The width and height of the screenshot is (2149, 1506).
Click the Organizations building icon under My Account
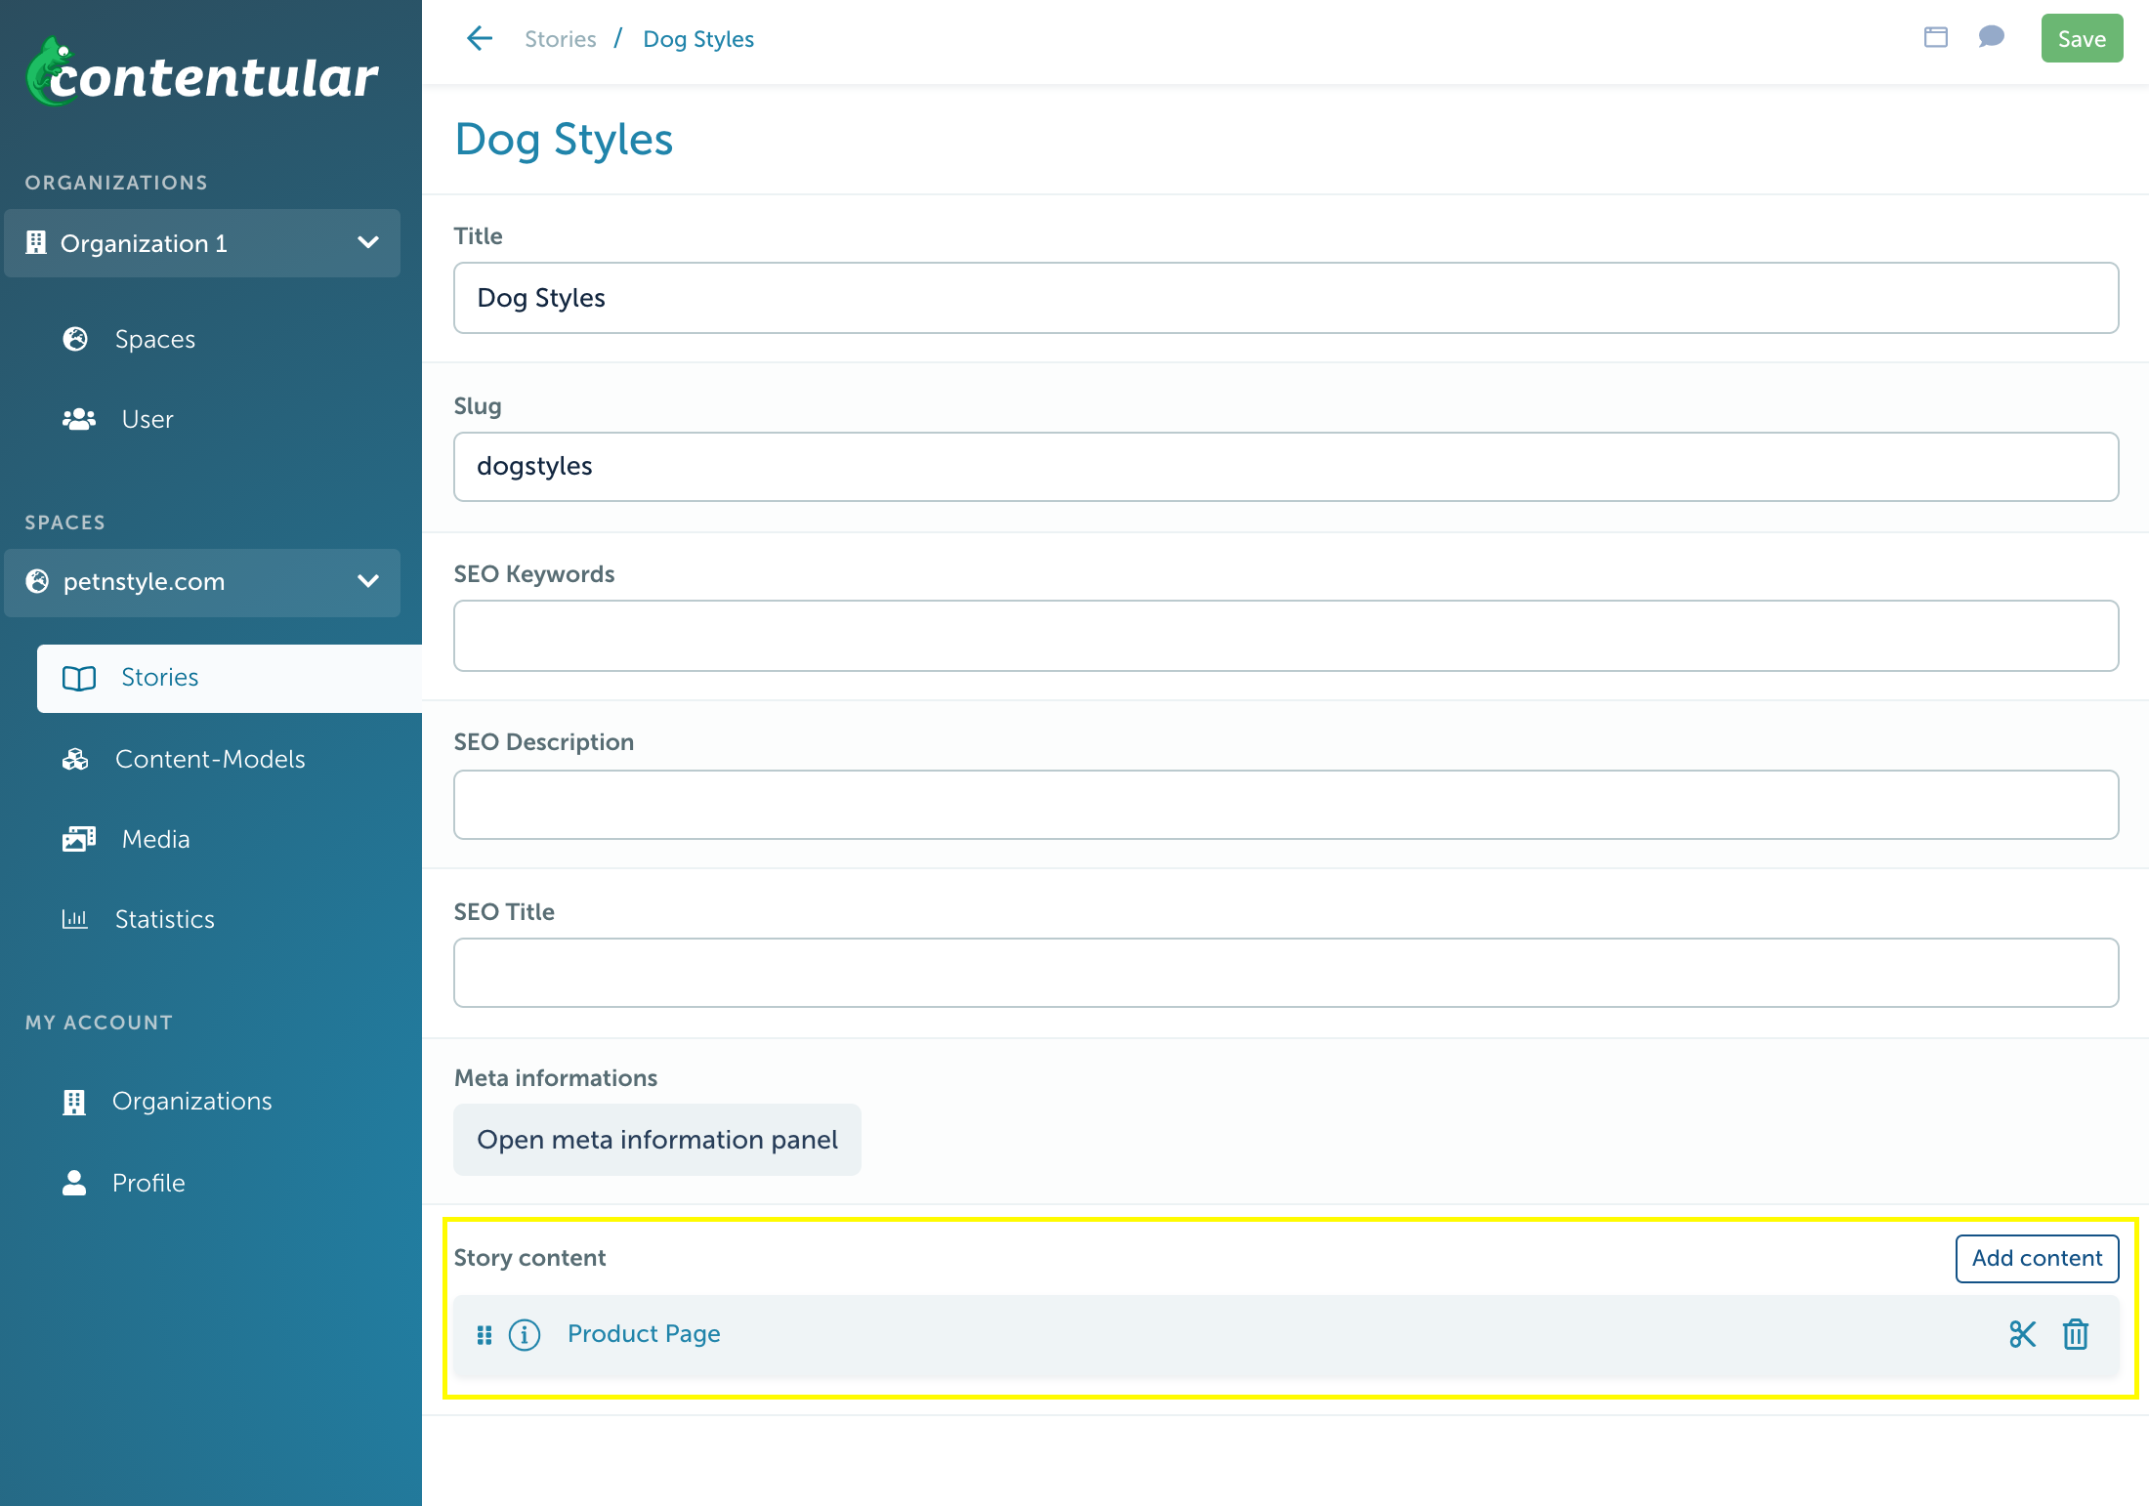(74, 1102)
